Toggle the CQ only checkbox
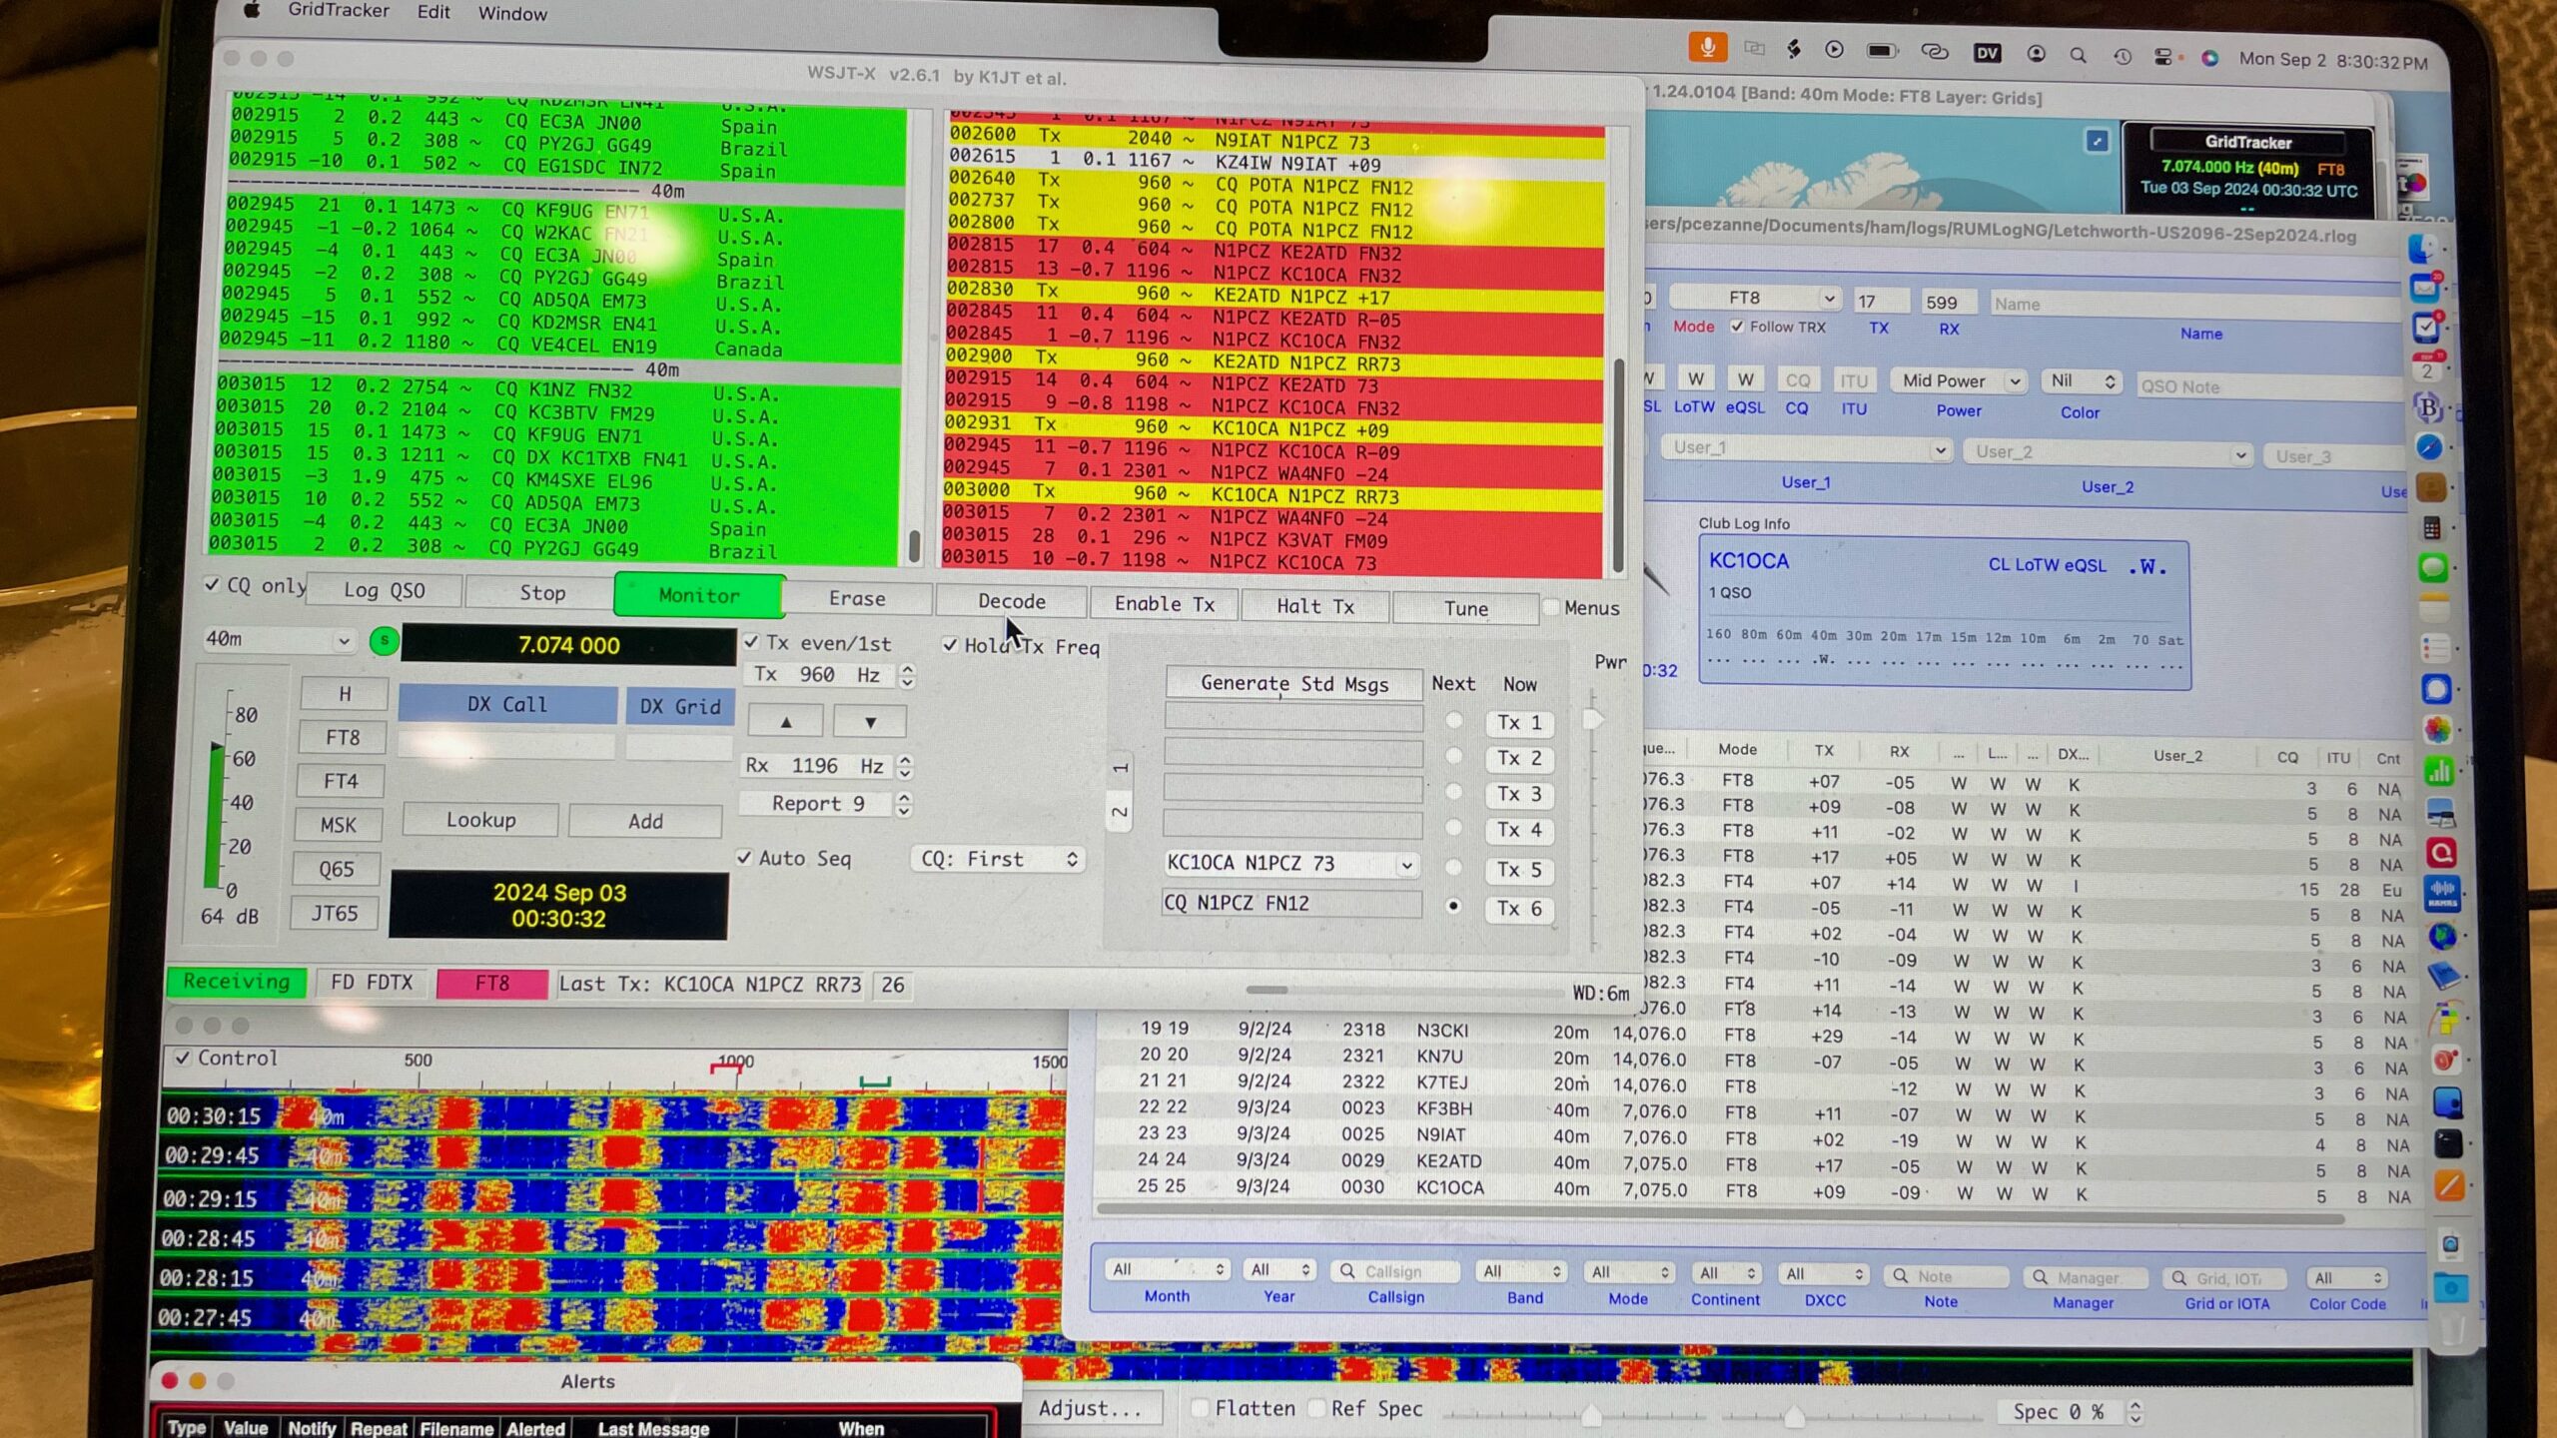The width and height of the screenshot is (2557, 1438). pyautogui.click(x=212, y=584)
